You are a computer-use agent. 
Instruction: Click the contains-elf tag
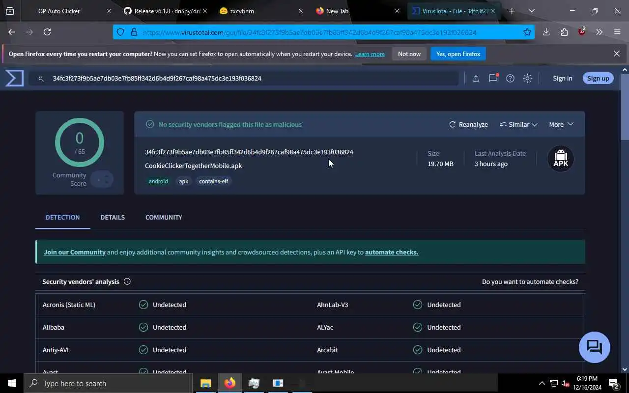click(213, 181)
